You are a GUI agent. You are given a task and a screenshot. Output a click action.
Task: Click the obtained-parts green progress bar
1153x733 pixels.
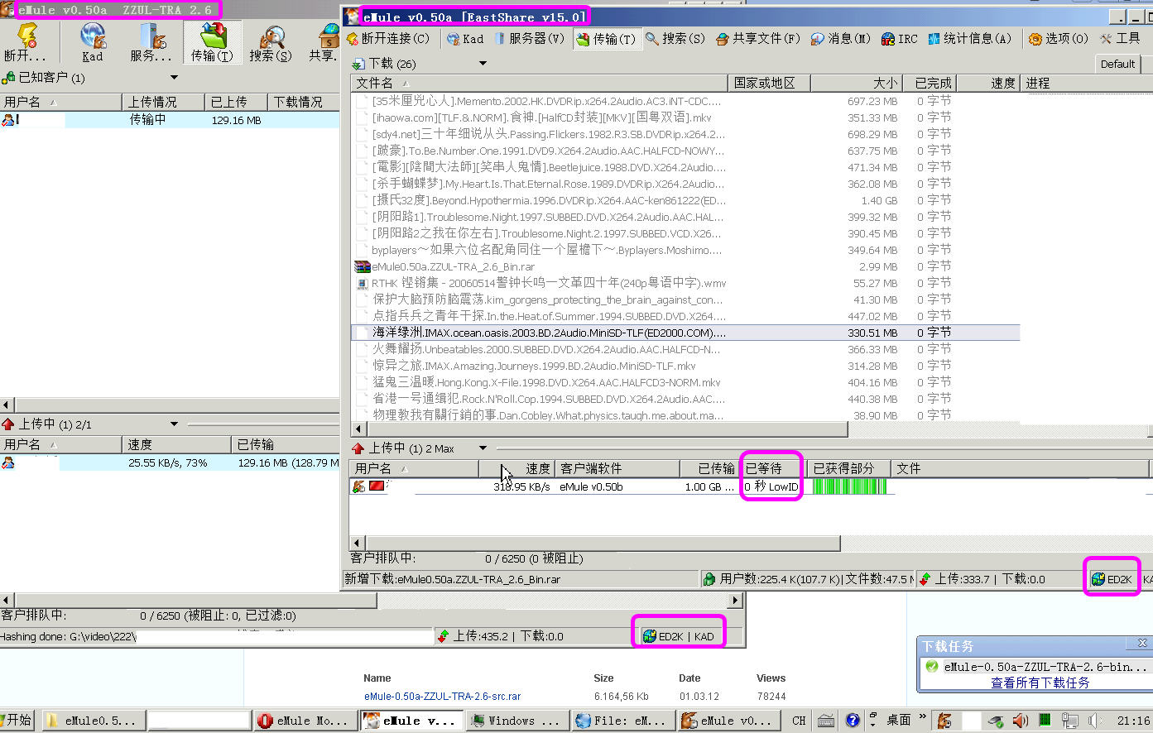(x=849, y=486)
